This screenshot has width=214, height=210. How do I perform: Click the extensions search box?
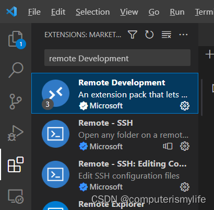pos(117,58)
